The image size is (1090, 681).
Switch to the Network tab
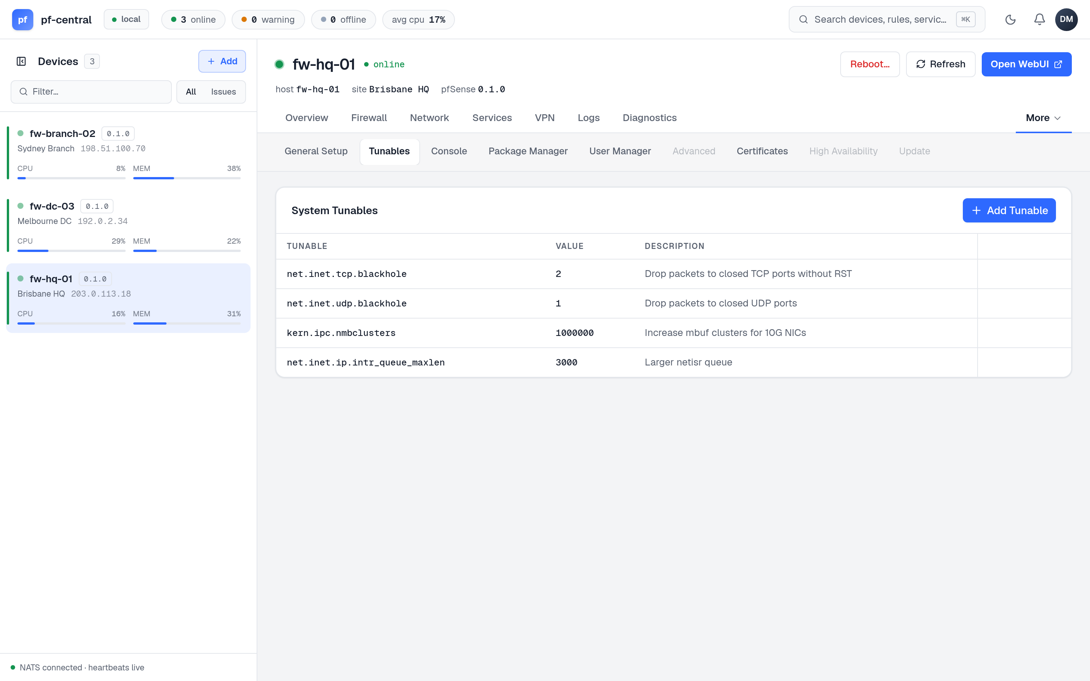pos(429,118)
